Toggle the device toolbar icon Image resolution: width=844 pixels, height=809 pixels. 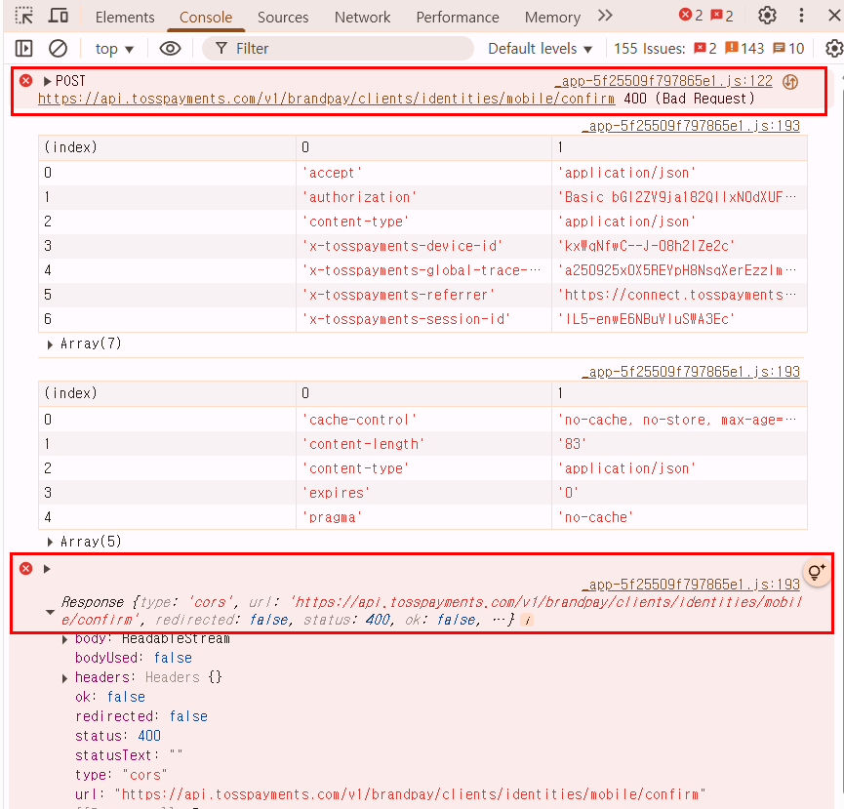59,16
